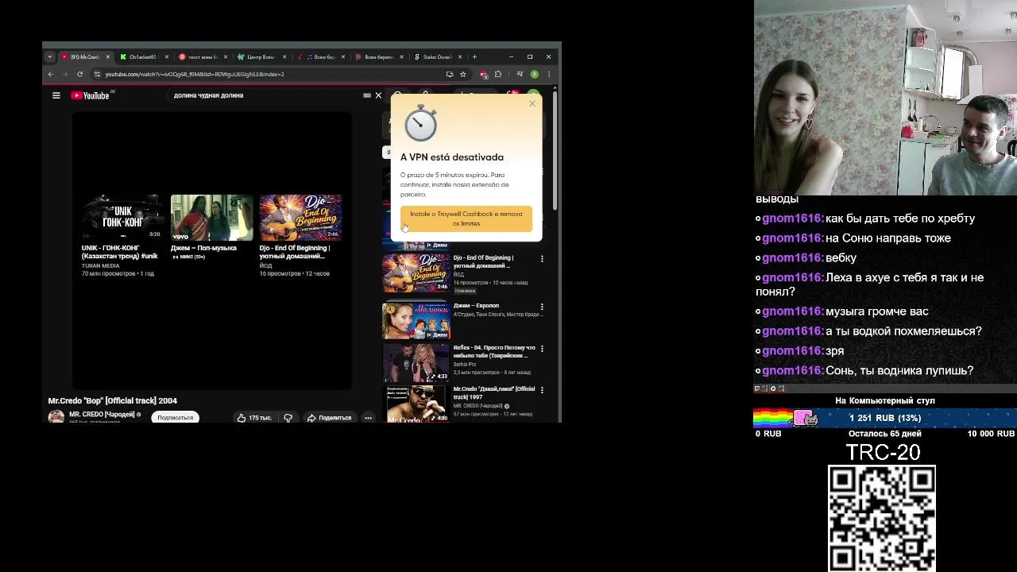Click the browser back arrow
This screenshot has height=572, width=1017.
point(51,74)
